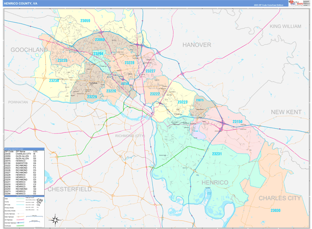Click the Chesterfield county label

click(x=69, y=189)
